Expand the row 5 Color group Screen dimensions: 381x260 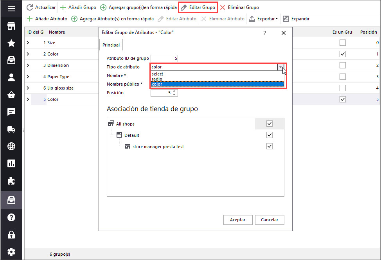[x=28, y=99]
